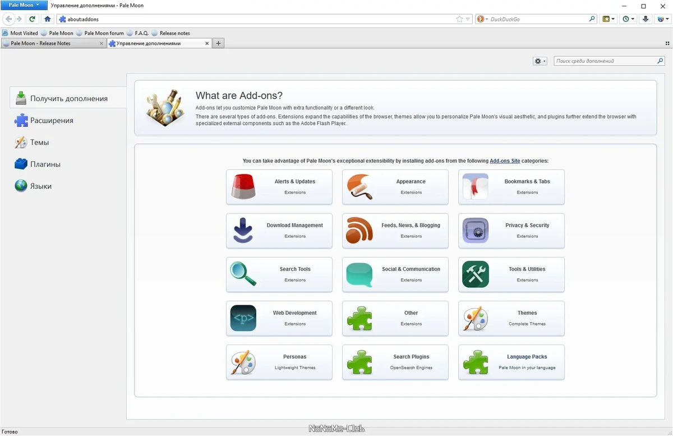673x436 pixels.
Task: Follow the Add-ons Site link
Action: click(x=505, y=161)
